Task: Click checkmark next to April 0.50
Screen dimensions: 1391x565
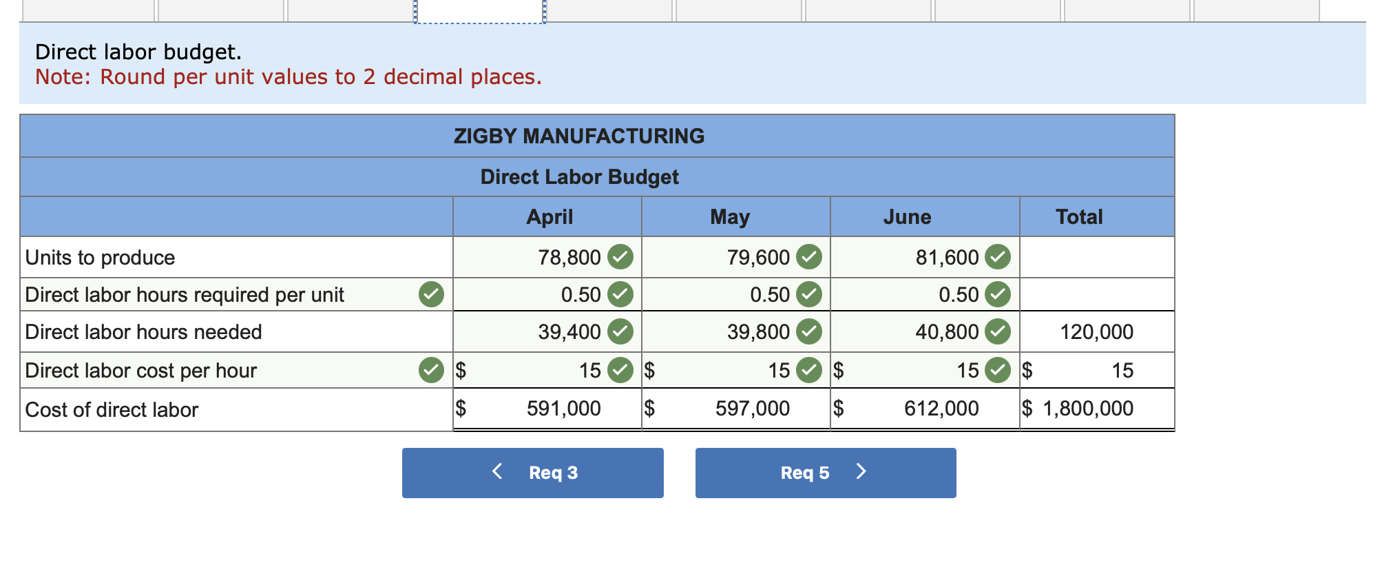Action: pos(620,294)
